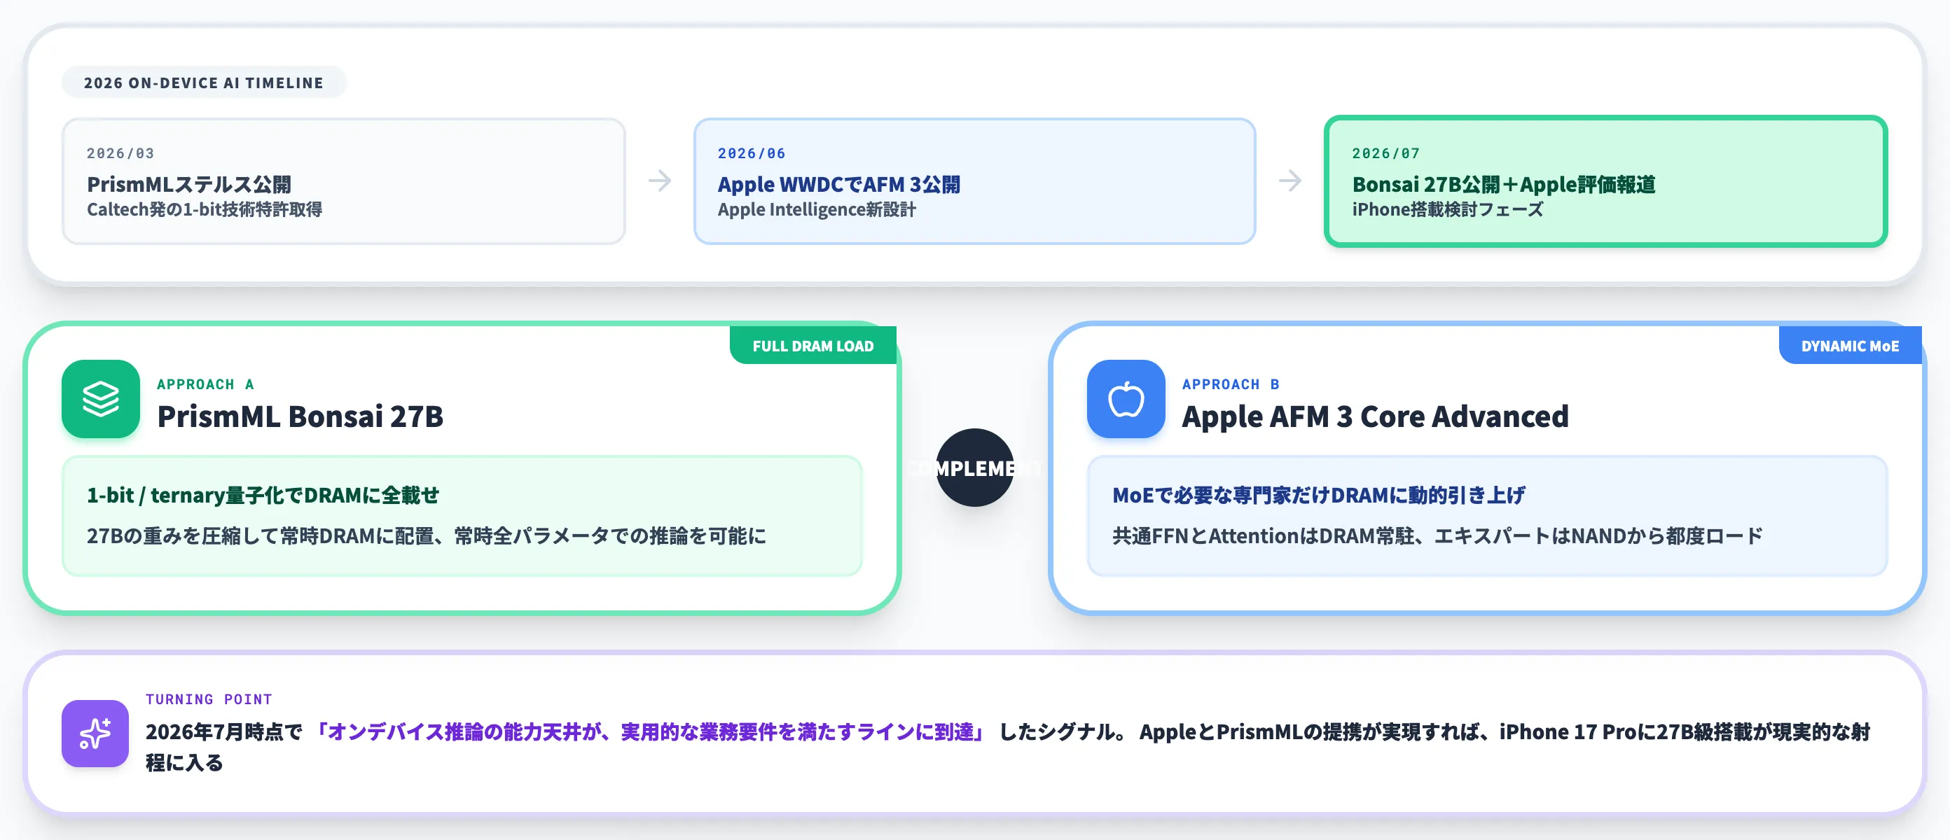Screen dimensions: 1950x840
Task: Click the '共通FFNとAttentionはDRAM常駐' description
Action: (1437, 535)
